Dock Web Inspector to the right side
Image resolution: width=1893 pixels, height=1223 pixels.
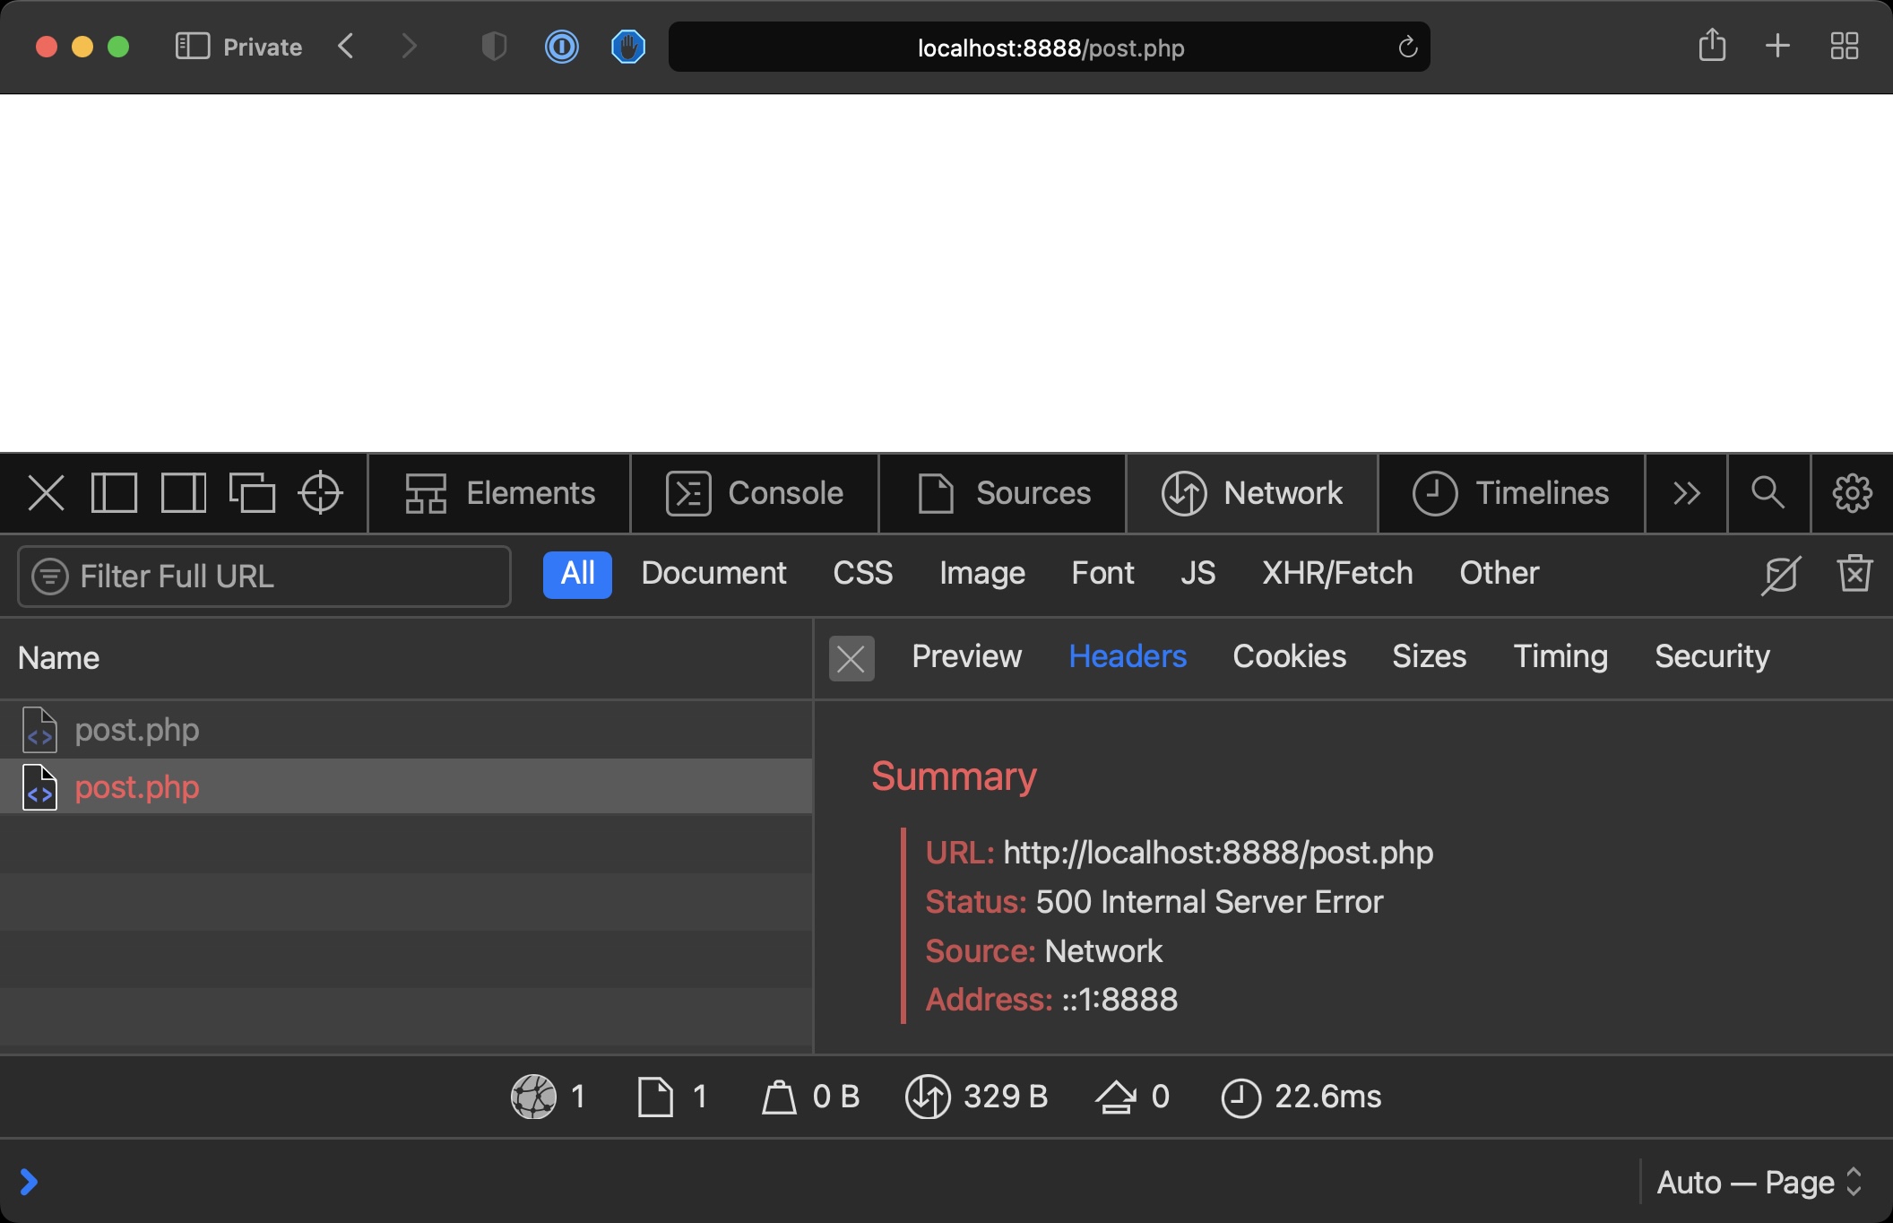pyautogui.click(x=183, y=493)
